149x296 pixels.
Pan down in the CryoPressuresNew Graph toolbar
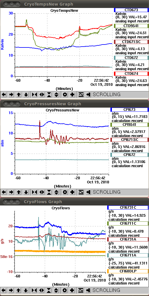click(26, 192)
